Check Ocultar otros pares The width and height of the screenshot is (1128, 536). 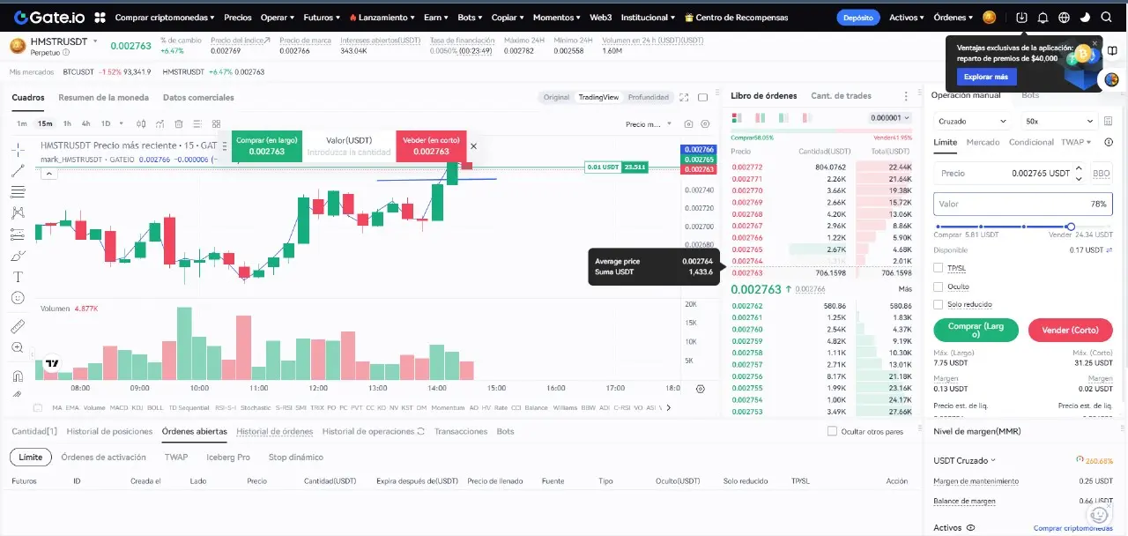[x=832, y=431]
